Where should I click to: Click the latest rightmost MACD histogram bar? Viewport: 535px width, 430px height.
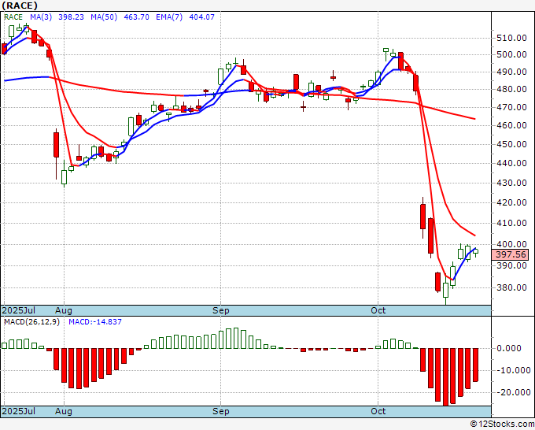click(475, 365)
